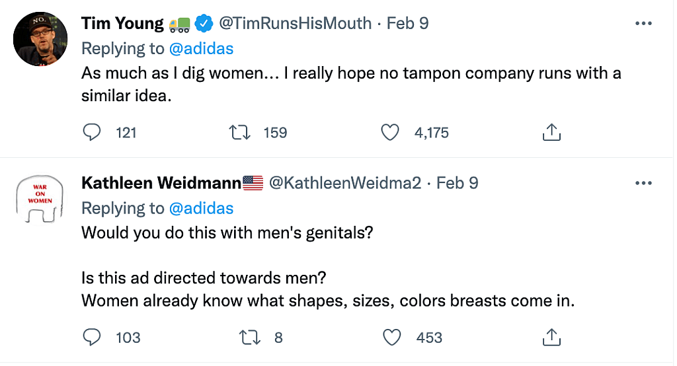Reply to Kathleen Weidmann's tweet
Viewport: 677px width, 366px height.
coord(91,338)
